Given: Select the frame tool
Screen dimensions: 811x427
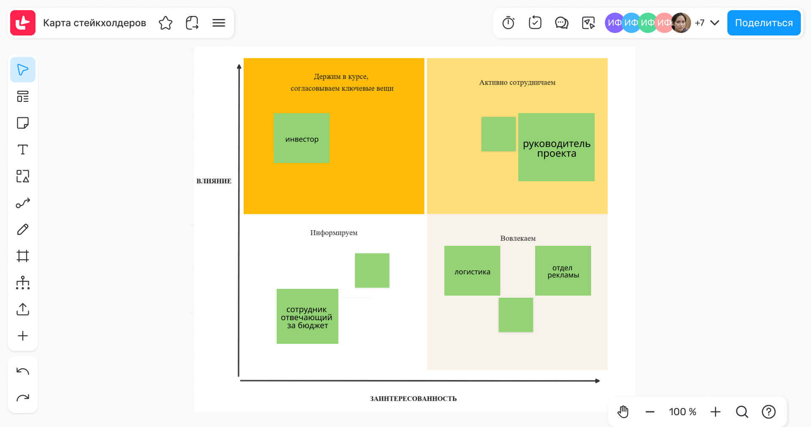Looking at the screenshot, I should coord(22,256).
